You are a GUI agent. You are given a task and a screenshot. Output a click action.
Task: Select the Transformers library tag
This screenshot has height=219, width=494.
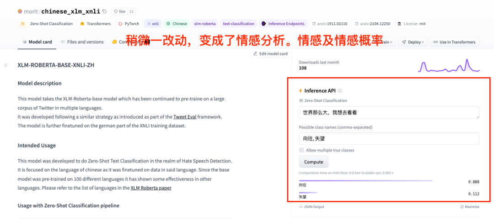[96, 24]
